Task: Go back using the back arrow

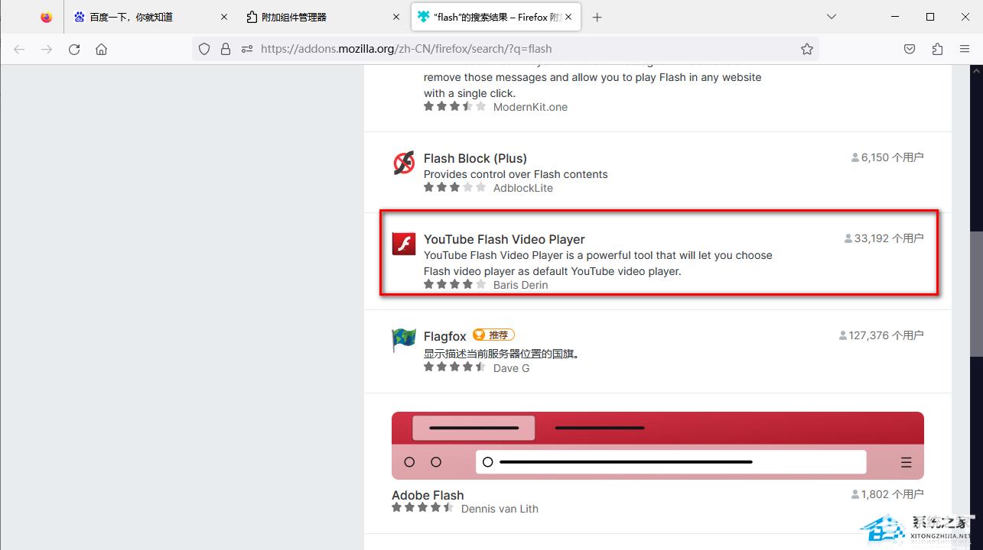Action: click(19, 49)
